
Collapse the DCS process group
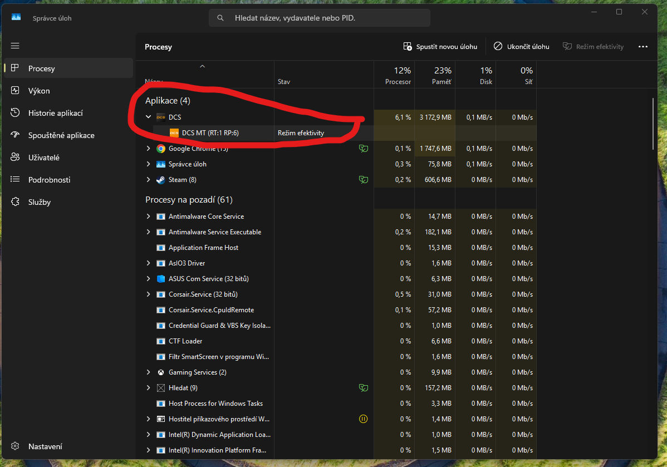(148, 117)
